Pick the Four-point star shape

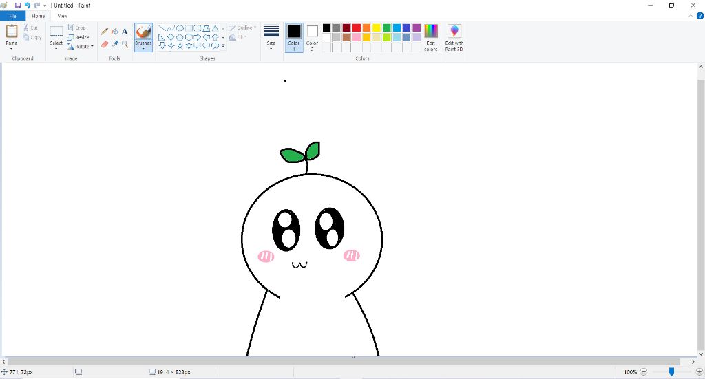tap(171, 45)
